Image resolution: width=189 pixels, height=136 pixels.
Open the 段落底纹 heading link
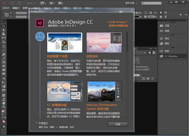point(92,56)
